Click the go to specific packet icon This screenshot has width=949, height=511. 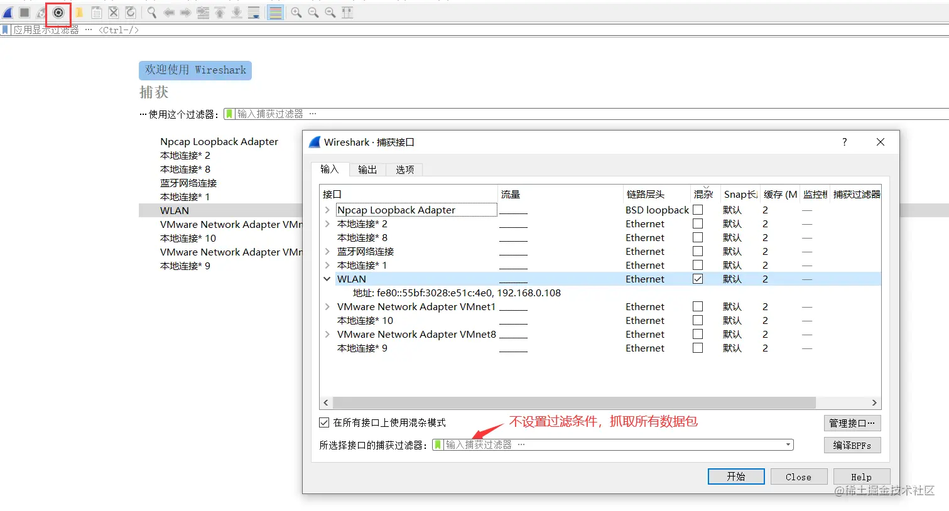[203, 13]
